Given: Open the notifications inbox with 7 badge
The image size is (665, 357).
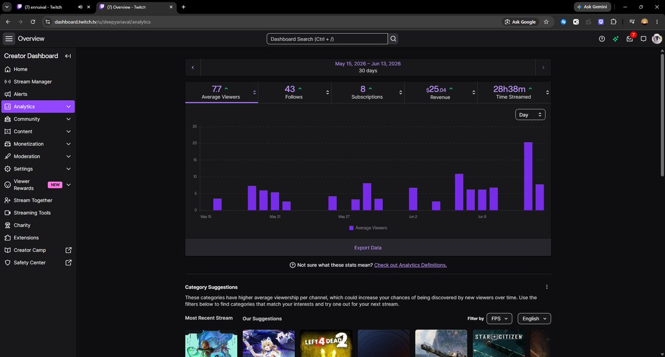Looking at the screenshot, I should (x=630, y=38).
